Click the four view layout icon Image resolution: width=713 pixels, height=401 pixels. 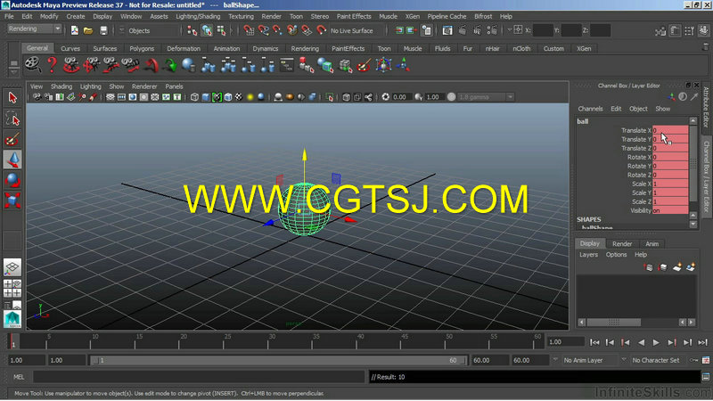(12, 288)
